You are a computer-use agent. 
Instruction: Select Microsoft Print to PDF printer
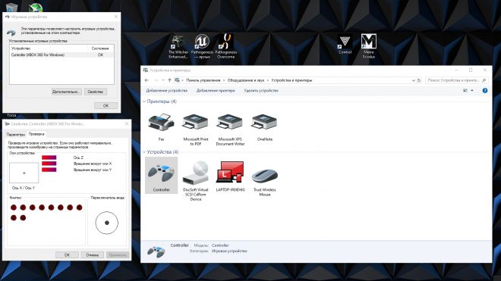pyautogui.click(x=196, y=129)
